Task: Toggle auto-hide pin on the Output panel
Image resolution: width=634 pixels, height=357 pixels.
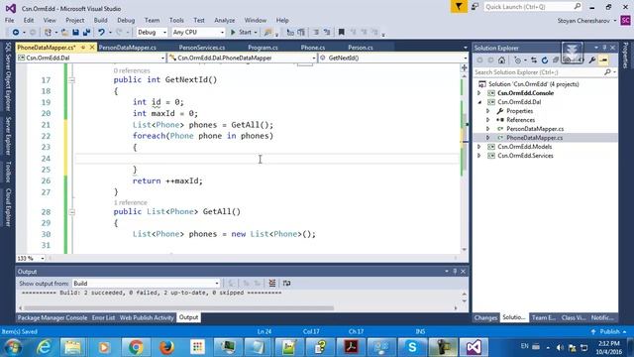Action: [x=455, y=271]
